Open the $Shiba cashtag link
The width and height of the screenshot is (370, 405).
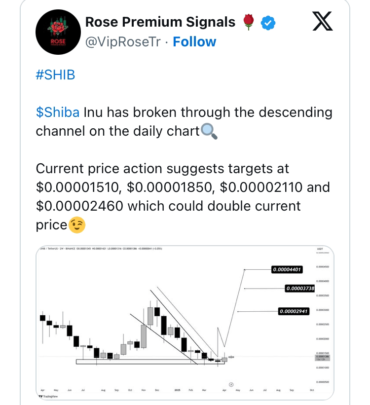(x=57, y=112)
